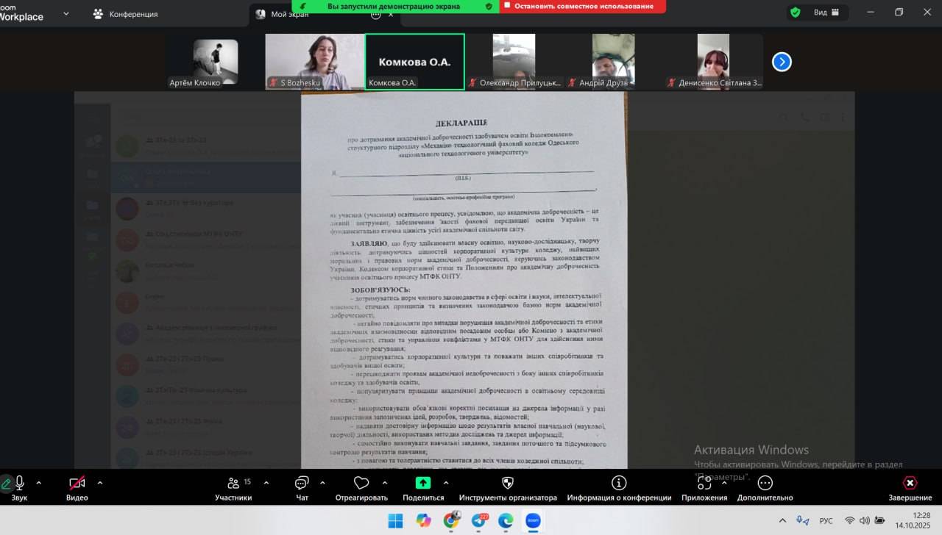942x535 pixels.
Task: Unmute the microphone with Звук button
Action: pos(19,484)
